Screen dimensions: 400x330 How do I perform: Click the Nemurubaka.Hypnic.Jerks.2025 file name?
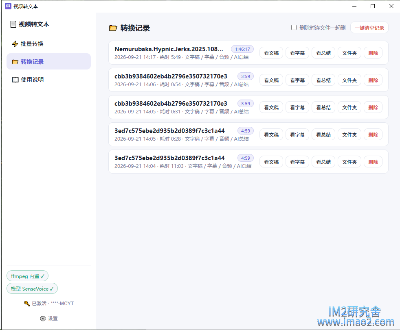tap(169, 49)
